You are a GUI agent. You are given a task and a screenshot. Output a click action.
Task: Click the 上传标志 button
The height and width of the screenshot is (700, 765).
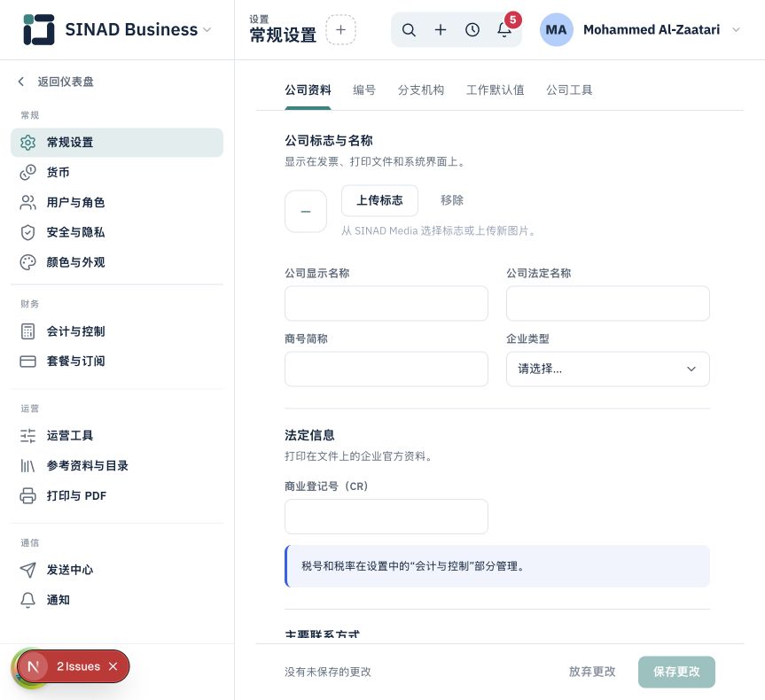(x=379, y=200)
